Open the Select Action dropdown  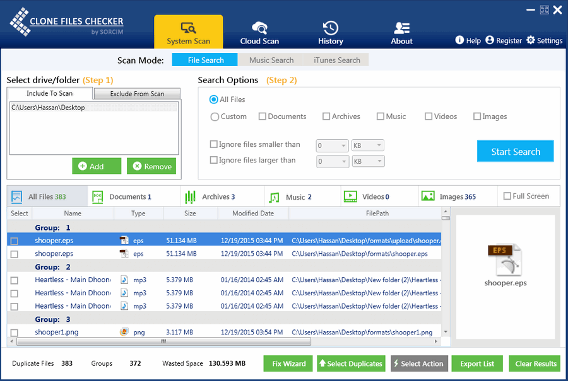(x=419, y=363)
